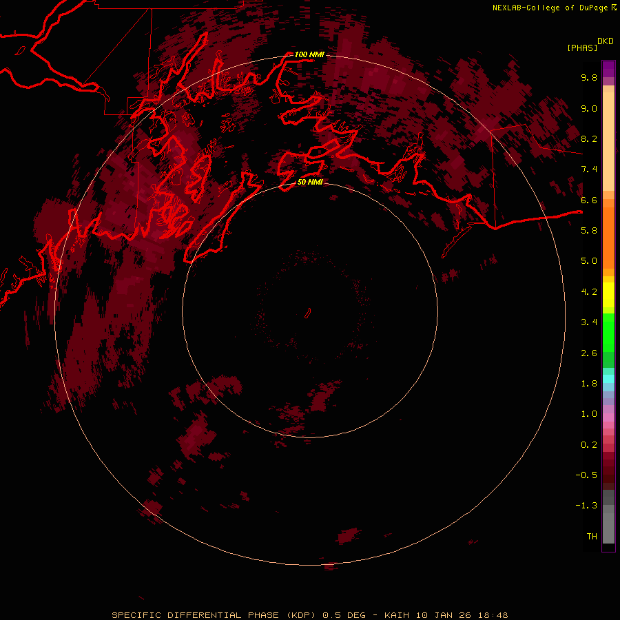Click the 8.2 scale value
The height and width of the screenshot is (620, 620).
(589, 138)
